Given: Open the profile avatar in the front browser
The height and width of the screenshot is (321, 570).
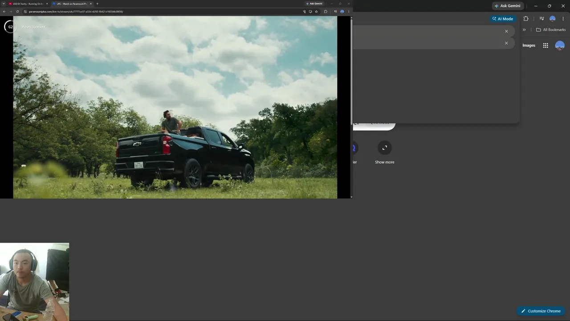Looking at the screenshot, I should point(342,12).
